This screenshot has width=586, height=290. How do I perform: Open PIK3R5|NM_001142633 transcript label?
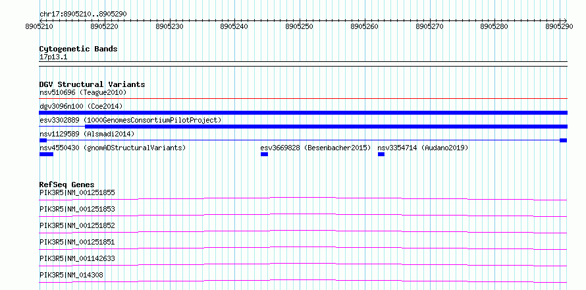(x=77, y=258)
